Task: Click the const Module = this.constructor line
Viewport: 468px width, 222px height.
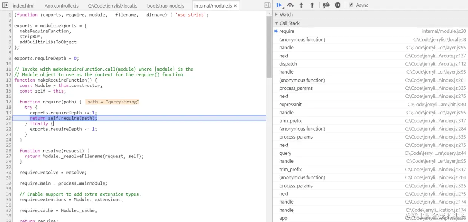Action: pos(61,86)
